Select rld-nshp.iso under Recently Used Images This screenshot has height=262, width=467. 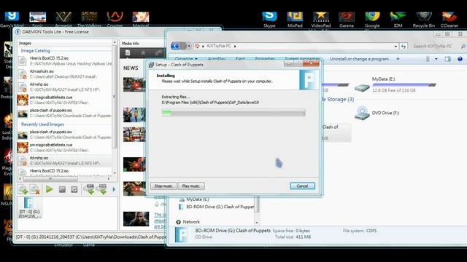65,160
